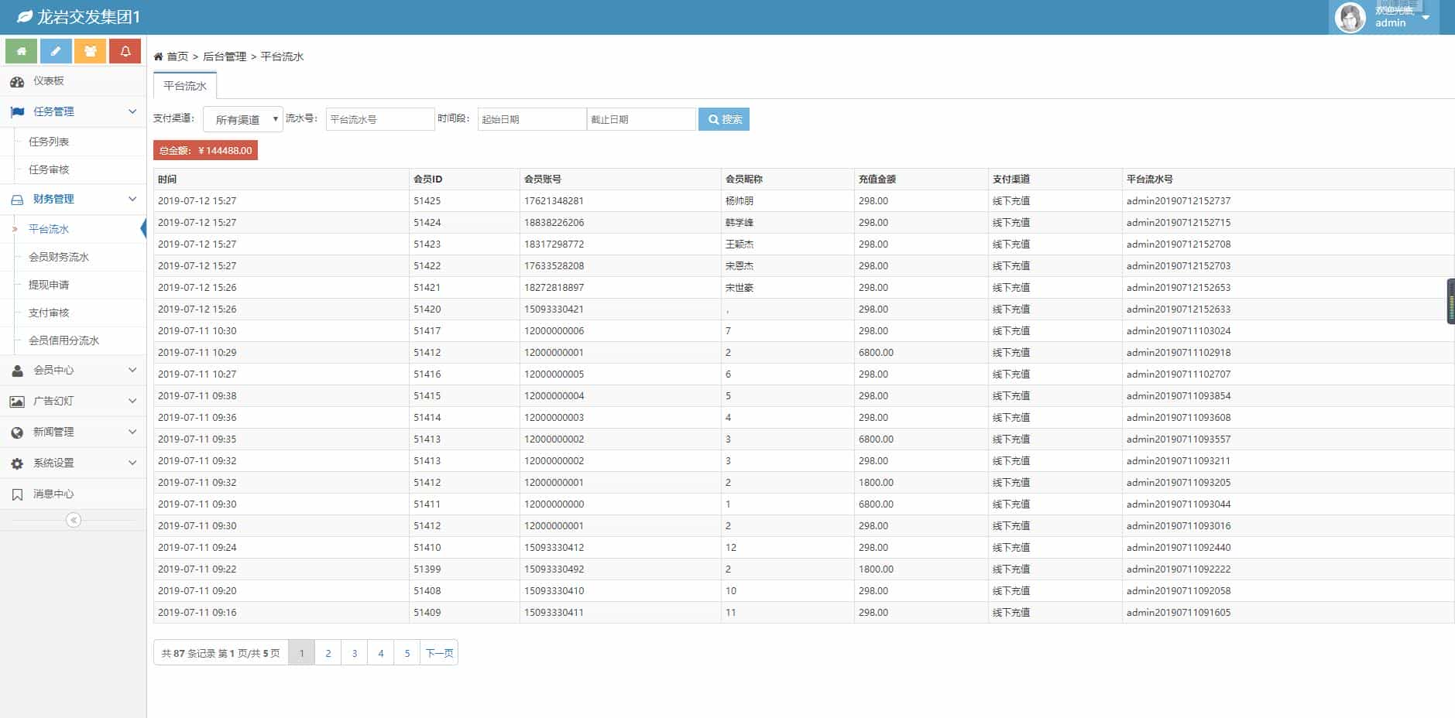This screenshot has width=1455, height=718.
Task: Click member ID 51424
Action: (x=427, y=222)
